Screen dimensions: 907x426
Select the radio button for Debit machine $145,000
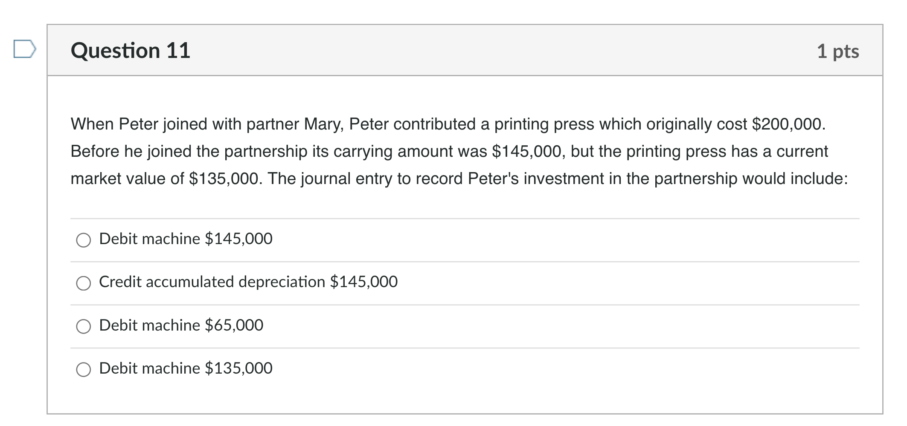(x=83, y=240)
